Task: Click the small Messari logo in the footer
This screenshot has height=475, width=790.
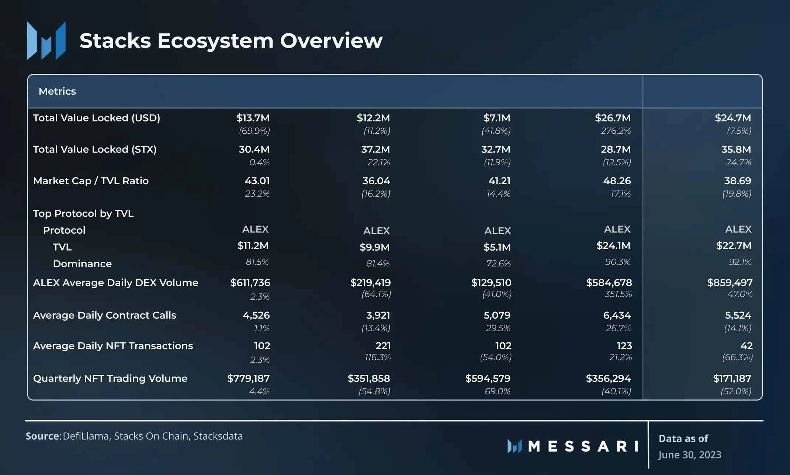Action: [x=514, y=446]
